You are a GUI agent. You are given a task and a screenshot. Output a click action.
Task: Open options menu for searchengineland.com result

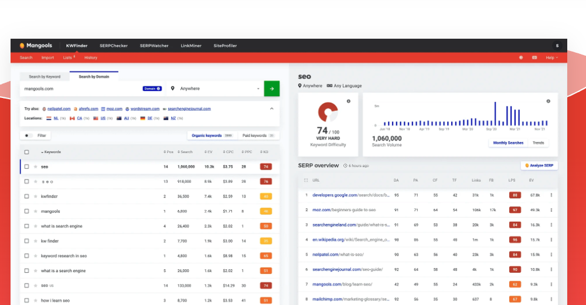pyautogui.click(x=551, y=225)
